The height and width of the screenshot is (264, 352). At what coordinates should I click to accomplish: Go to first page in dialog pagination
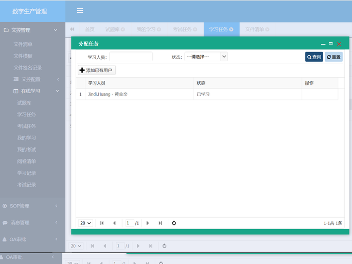coord(102,223)
